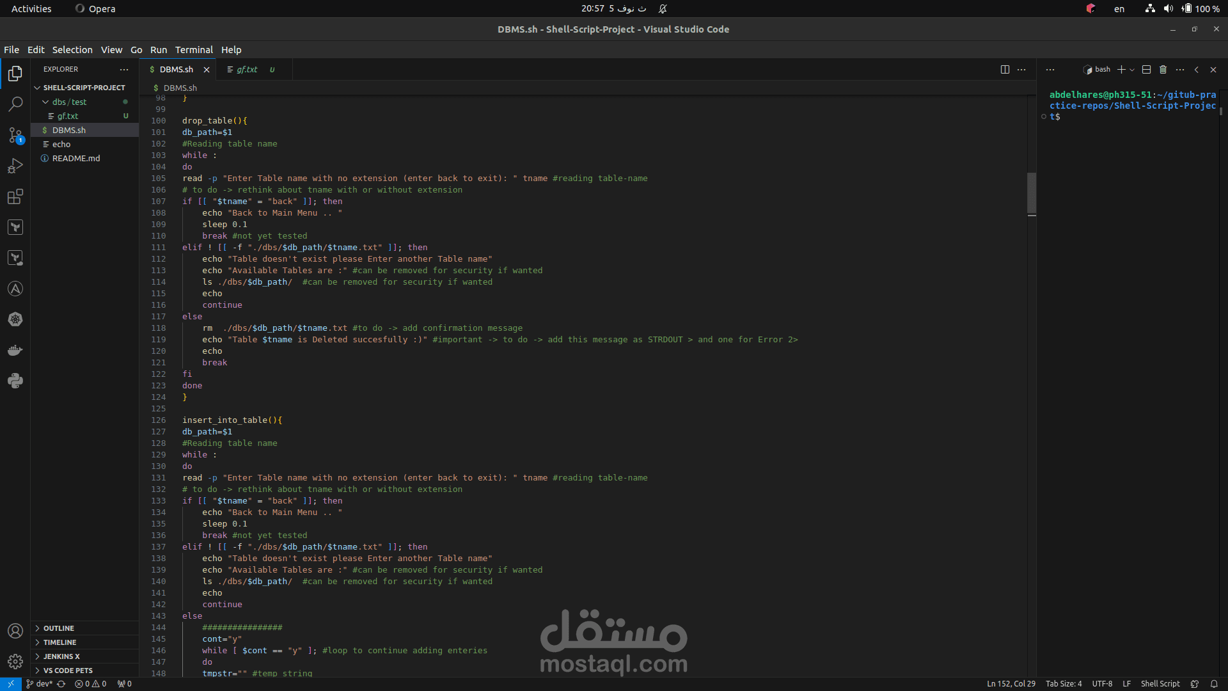Open the Python sidebar icon

click(x=15, y=381)
